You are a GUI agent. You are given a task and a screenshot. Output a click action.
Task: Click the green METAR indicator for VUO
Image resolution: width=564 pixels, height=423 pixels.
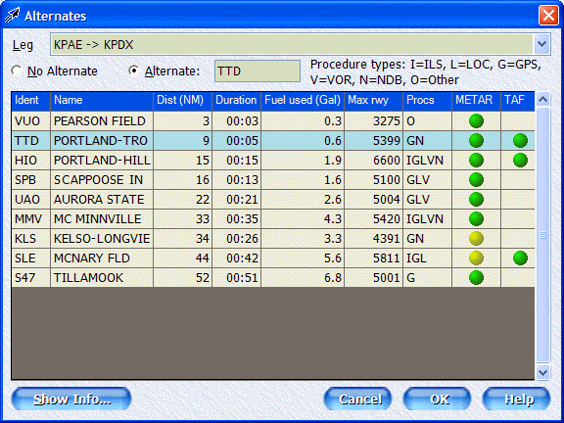click(x=476, y=121)
